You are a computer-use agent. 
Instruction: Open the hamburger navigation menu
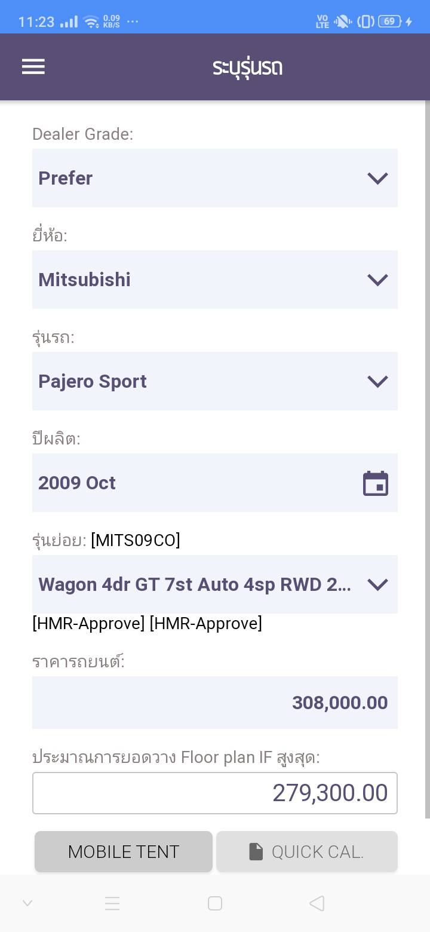pyautogui.click(x=33, y=66)
